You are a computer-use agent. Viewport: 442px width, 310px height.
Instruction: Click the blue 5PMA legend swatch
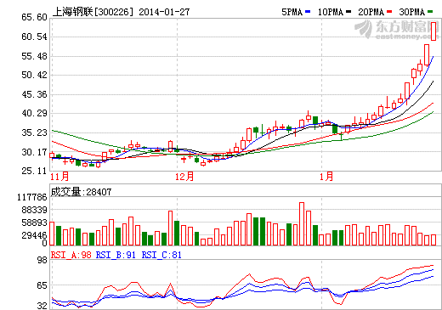308,12
